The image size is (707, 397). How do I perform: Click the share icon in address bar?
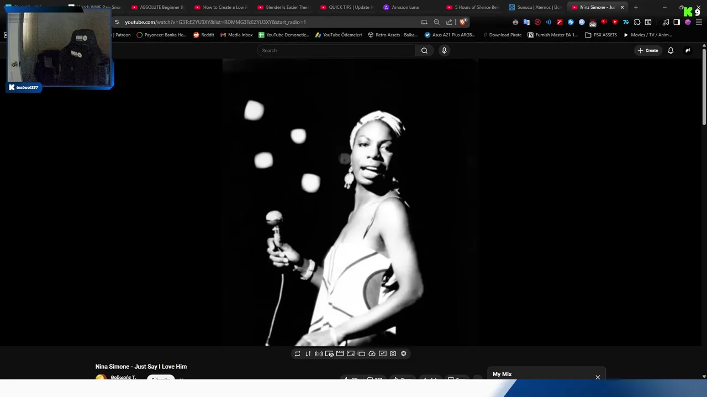point(449,22)
